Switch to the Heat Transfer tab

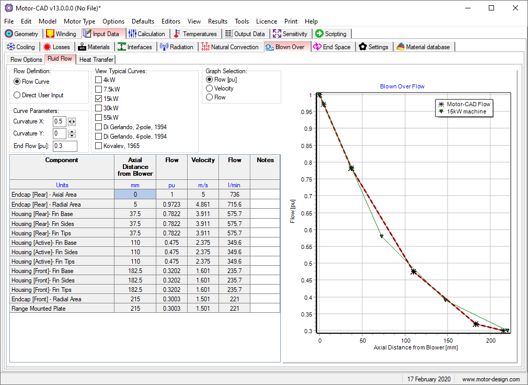coord(97,60)
